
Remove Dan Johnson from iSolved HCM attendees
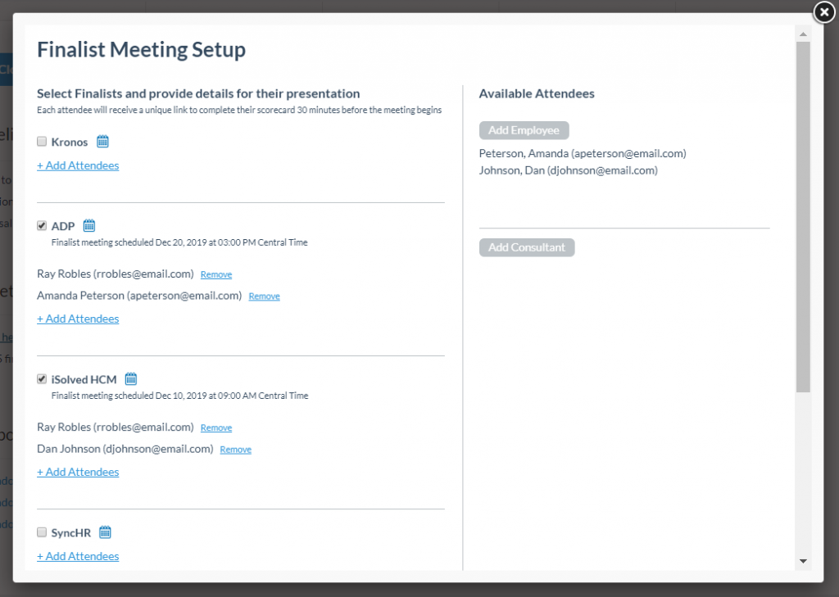[235, 450]
